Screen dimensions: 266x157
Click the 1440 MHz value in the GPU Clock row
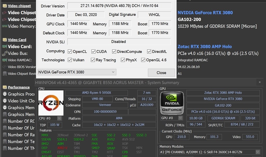(x=78, y=24)
